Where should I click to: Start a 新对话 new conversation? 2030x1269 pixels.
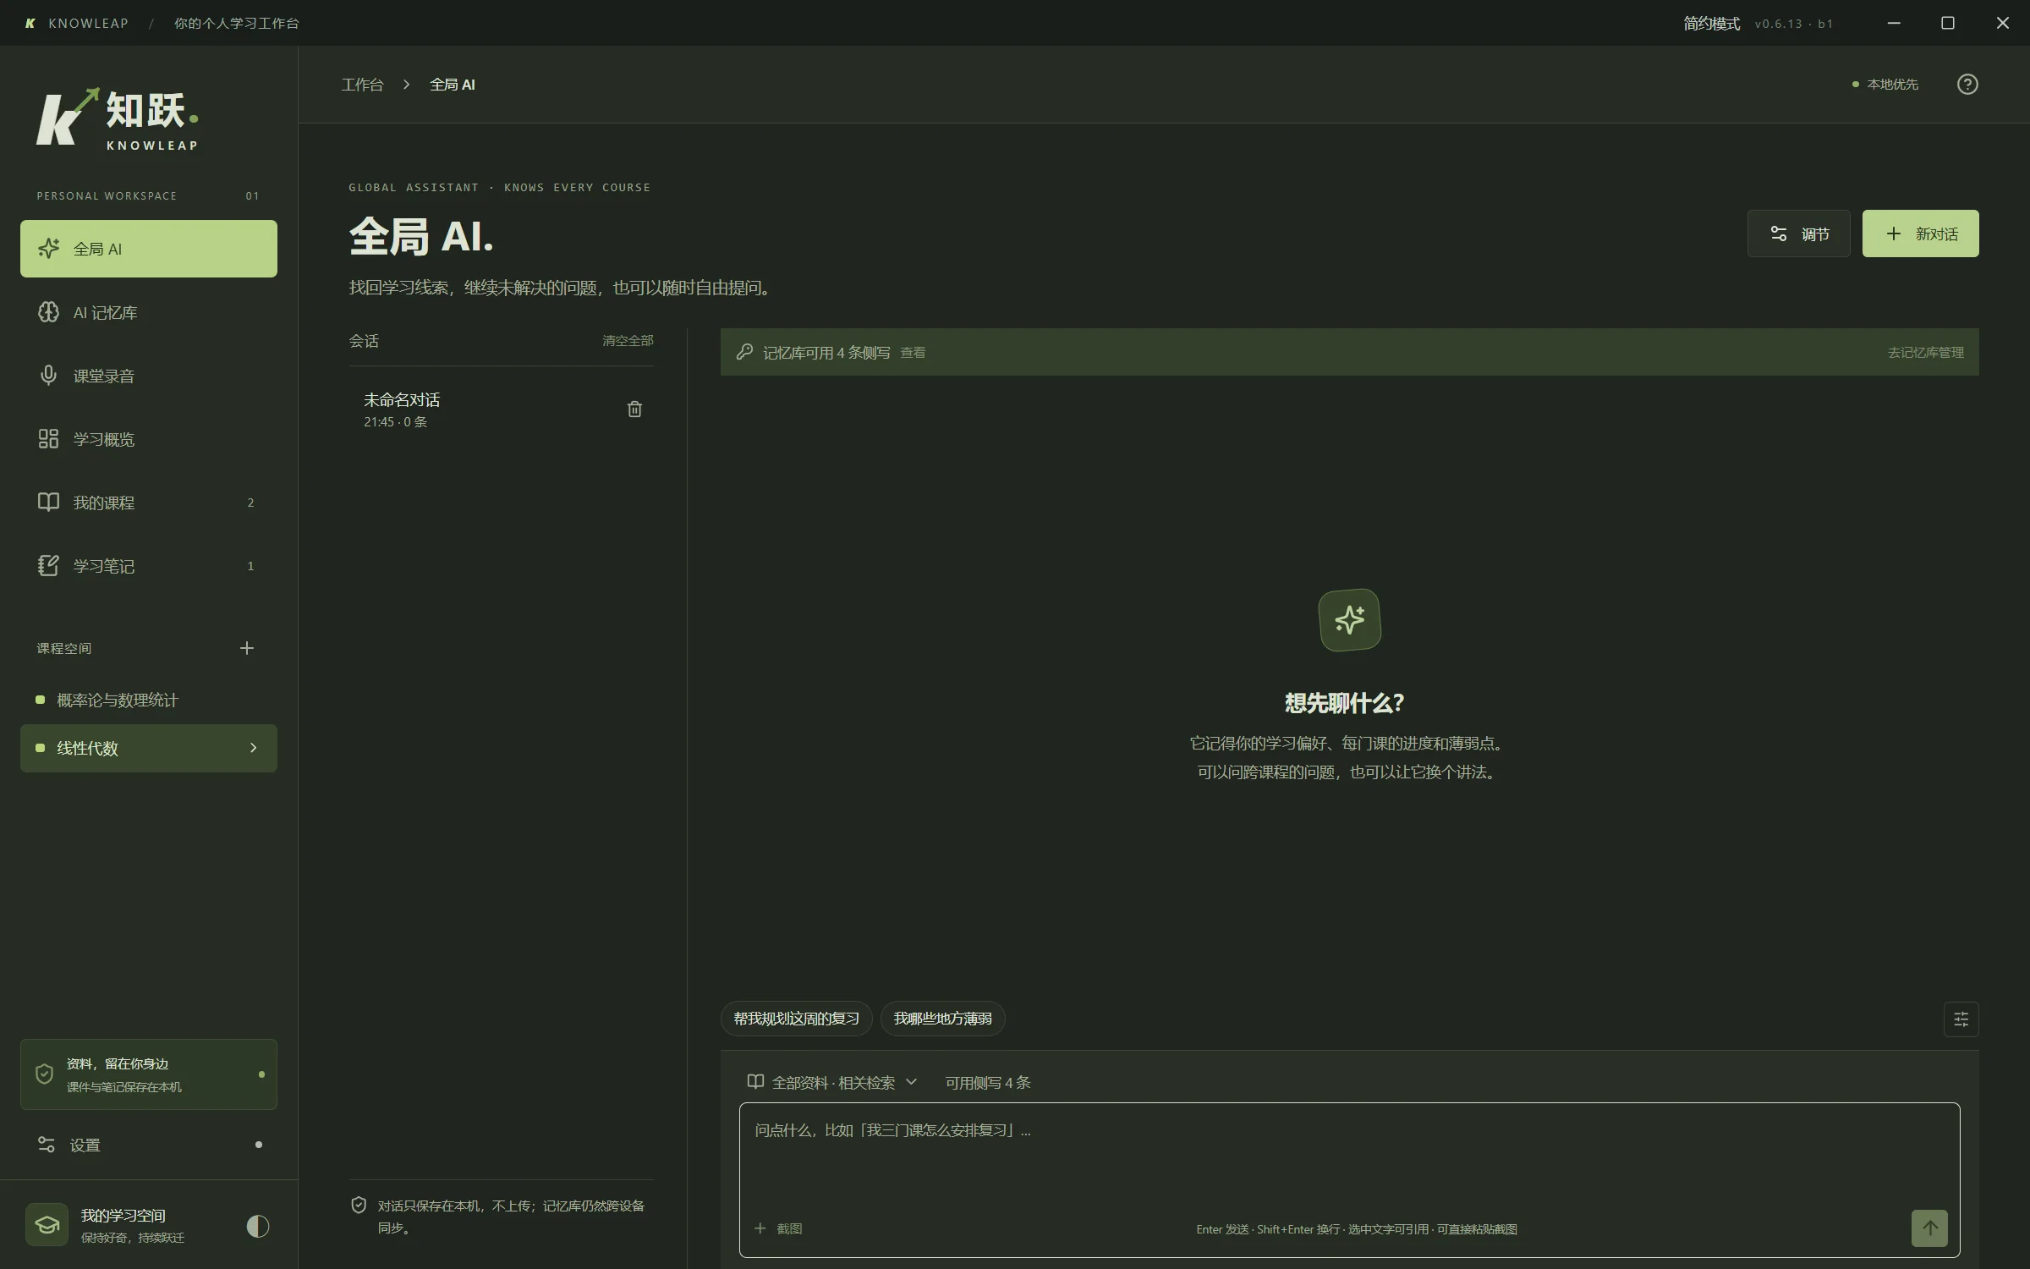[1920, 233]
